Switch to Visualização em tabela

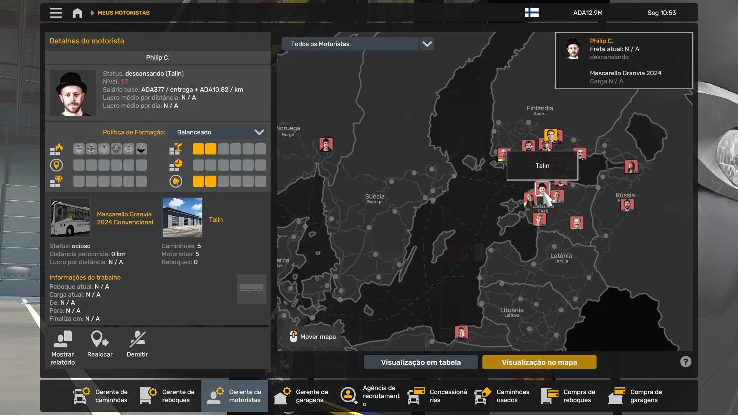[421, 362]
